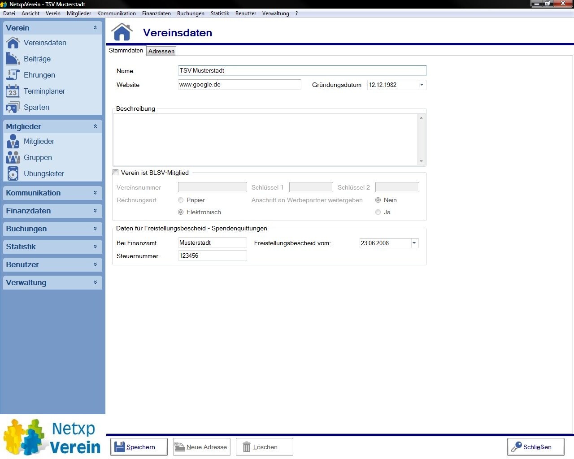Click the floppy disk icon on Speichern
The image size is (574, 459).
119,447
